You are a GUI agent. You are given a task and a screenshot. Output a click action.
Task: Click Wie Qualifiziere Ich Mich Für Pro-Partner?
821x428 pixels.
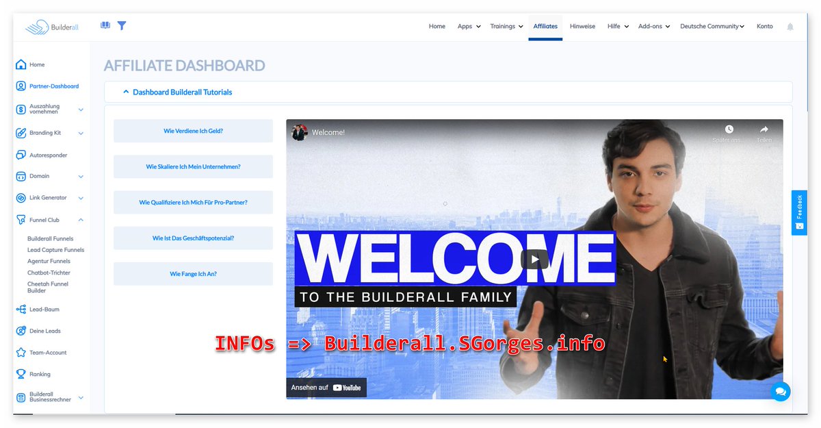coord(193,202)
